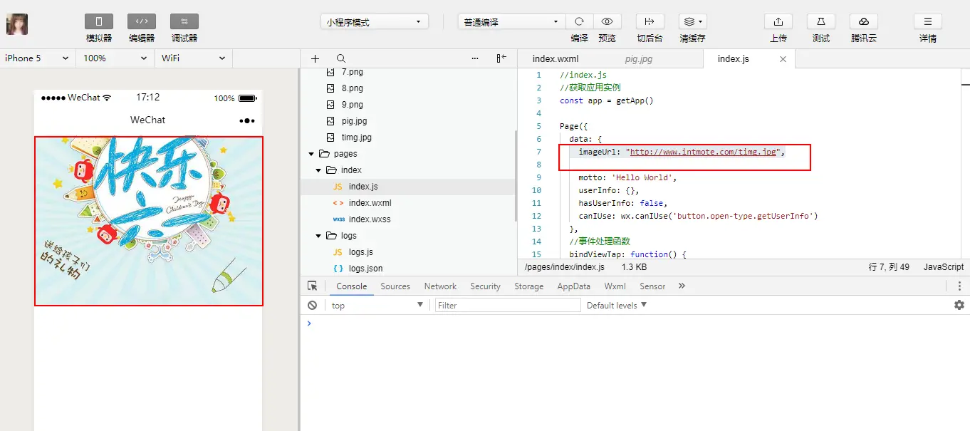Viewport: 970px width, 431px height.
Task: Close the index.js editor tab
Action: (x=783, y=59)
